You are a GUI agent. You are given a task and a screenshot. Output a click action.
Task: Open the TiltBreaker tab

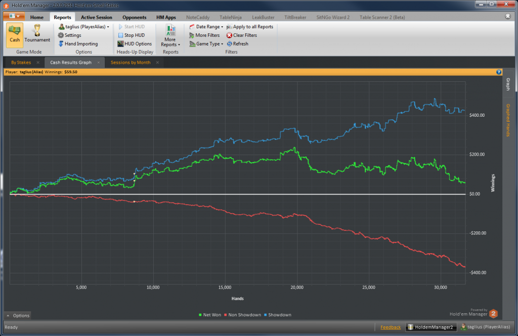pos(295,17)
